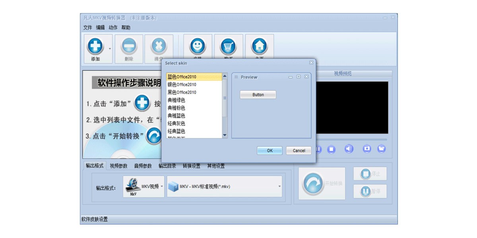The width and height of the screenshot is (477, 238).
Task: Click the Preview window maximize icon
Action: click(299, 77)
